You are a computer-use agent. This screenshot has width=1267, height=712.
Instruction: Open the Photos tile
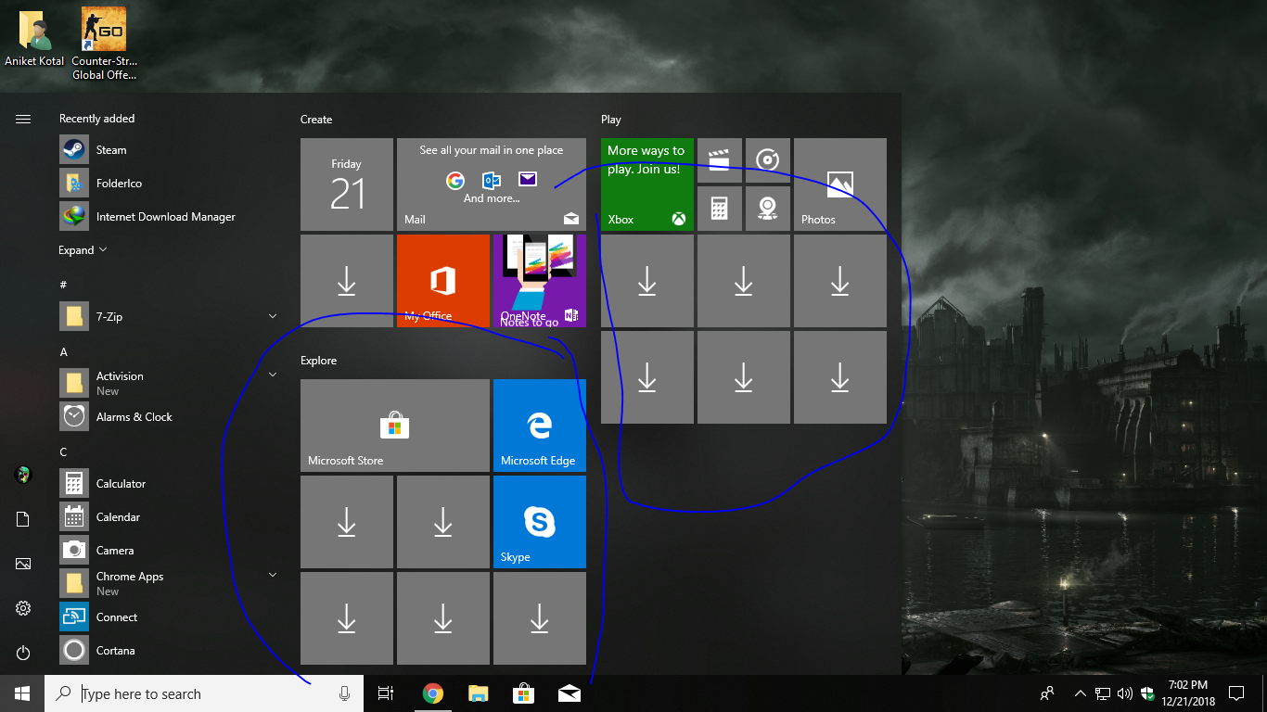tap(840, 184)
